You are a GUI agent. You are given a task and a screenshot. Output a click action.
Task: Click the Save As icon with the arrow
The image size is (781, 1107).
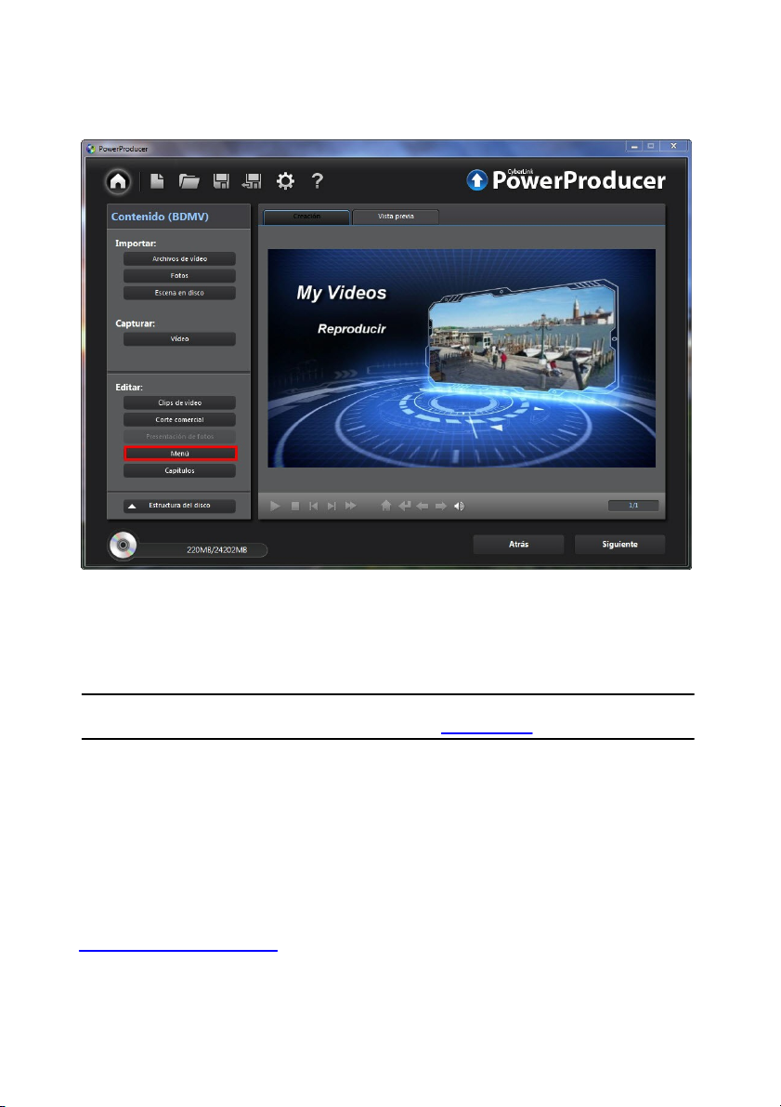coord(253,181)
